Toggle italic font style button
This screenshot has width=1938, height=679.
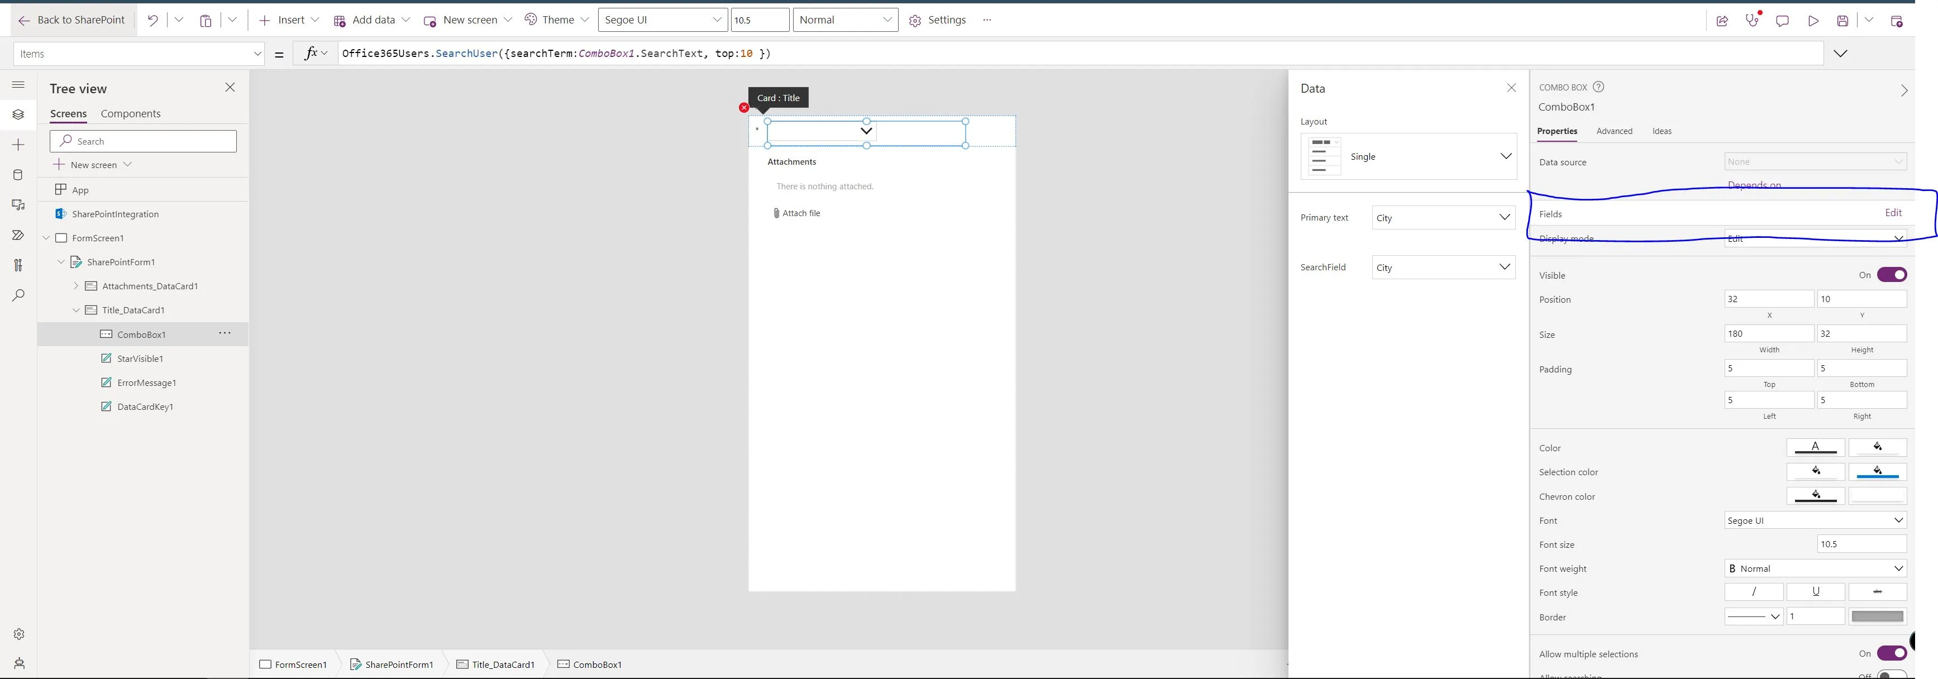[x=1754, y=592]
